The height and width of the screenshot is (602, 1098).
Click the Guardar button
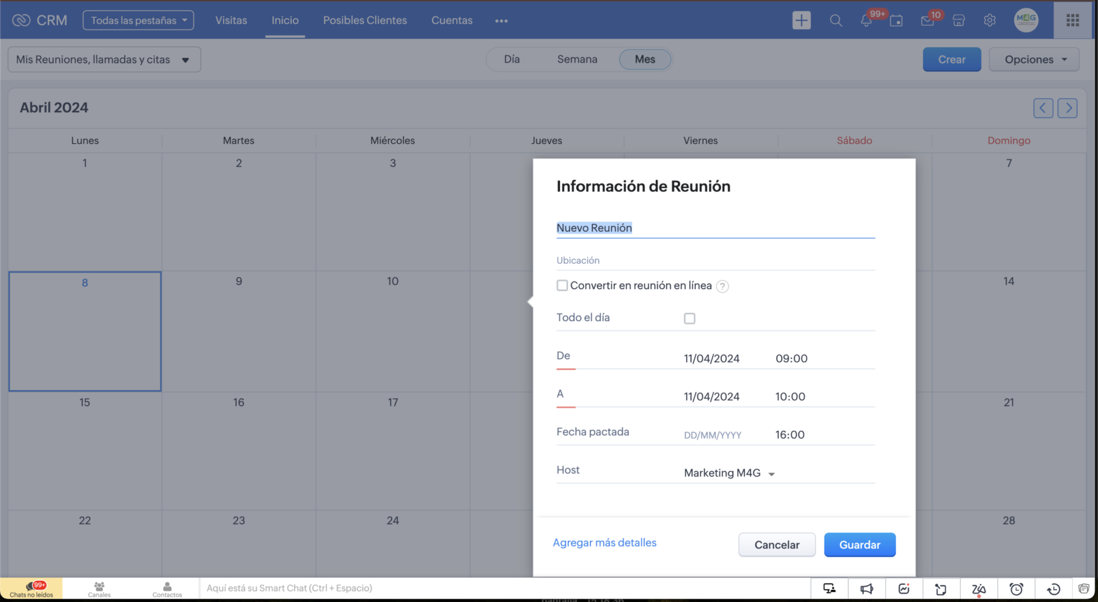coord(859,545)
